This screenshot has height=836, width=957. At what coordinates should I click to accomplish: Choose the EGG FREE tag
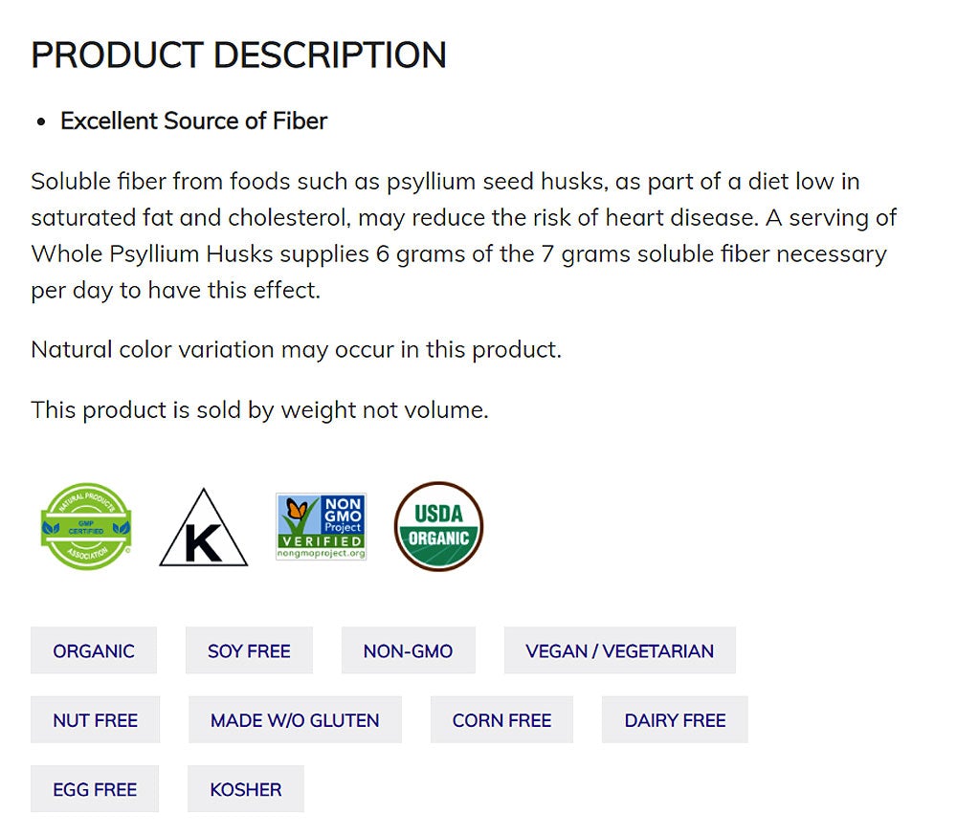95,789
